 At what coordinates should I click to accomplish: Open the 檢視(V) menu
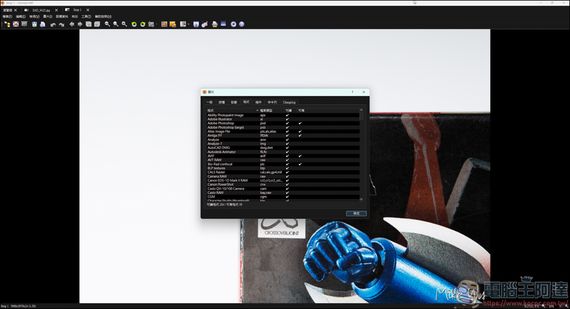pyautogui.click(x=35, y=17)
